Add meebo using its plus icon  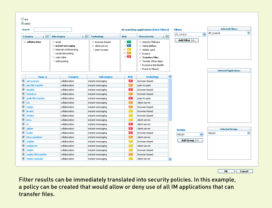click(x=23, y=150)
